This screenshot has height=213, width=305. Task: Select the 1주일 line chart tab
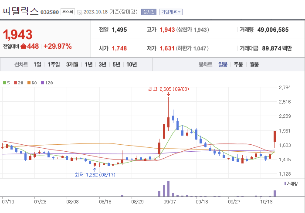(x=54, y=64)
